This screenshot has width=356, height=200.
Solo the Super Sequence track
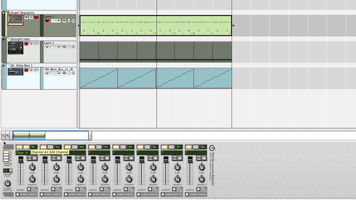click(31, 17)
